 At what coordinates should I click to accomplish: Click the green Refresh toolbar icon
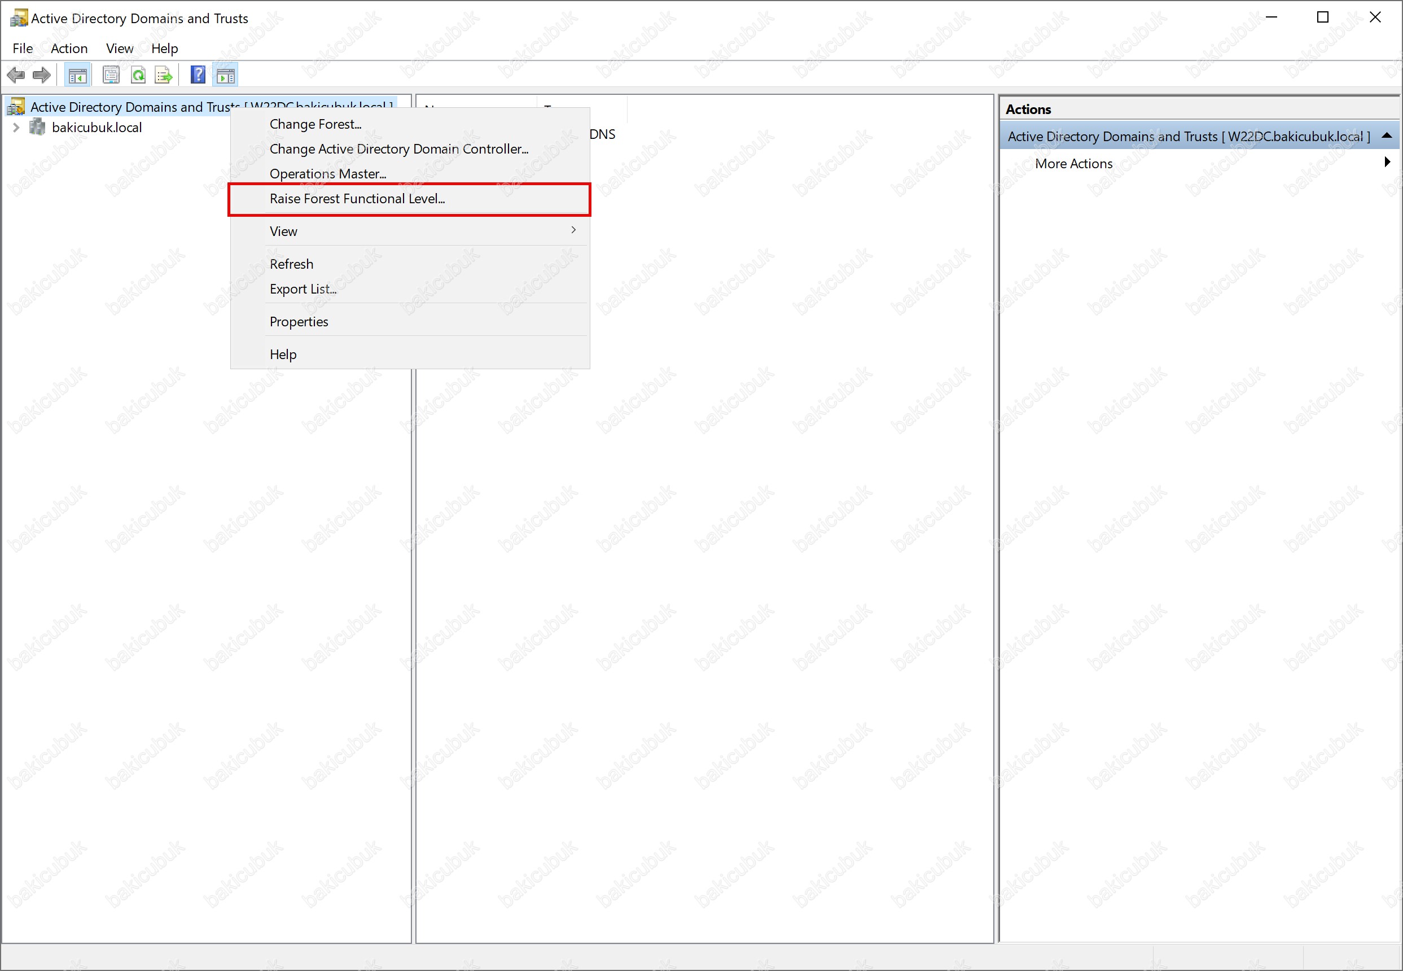pos(139,76)
